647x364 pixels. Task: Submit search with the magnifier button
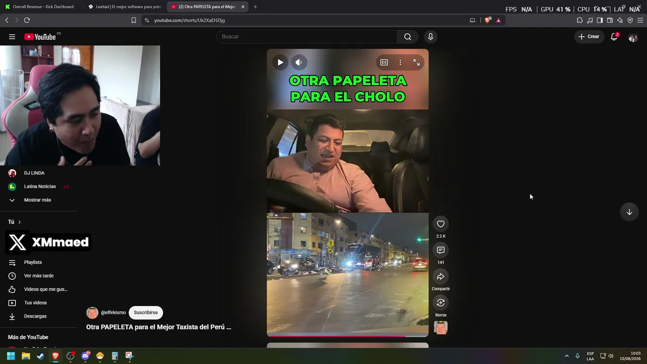click(x=407, y=36)
